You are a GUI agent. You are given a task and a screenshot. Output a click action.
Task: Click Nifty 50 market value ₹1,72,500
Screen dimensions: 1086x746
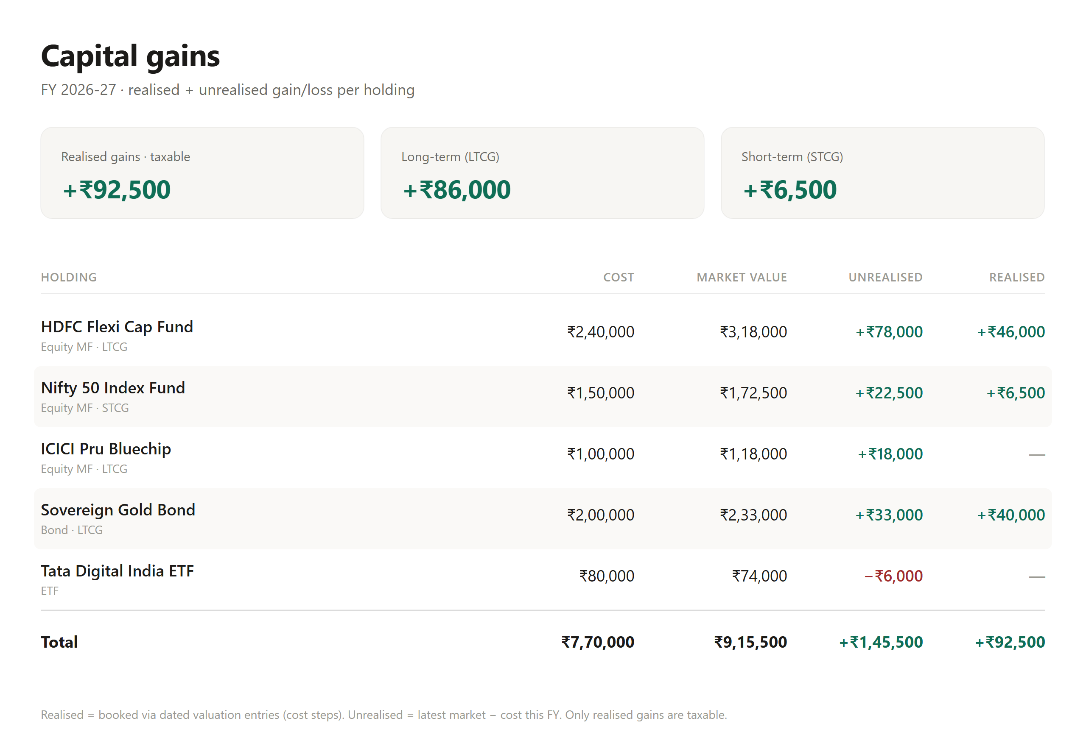click(753, 393)
